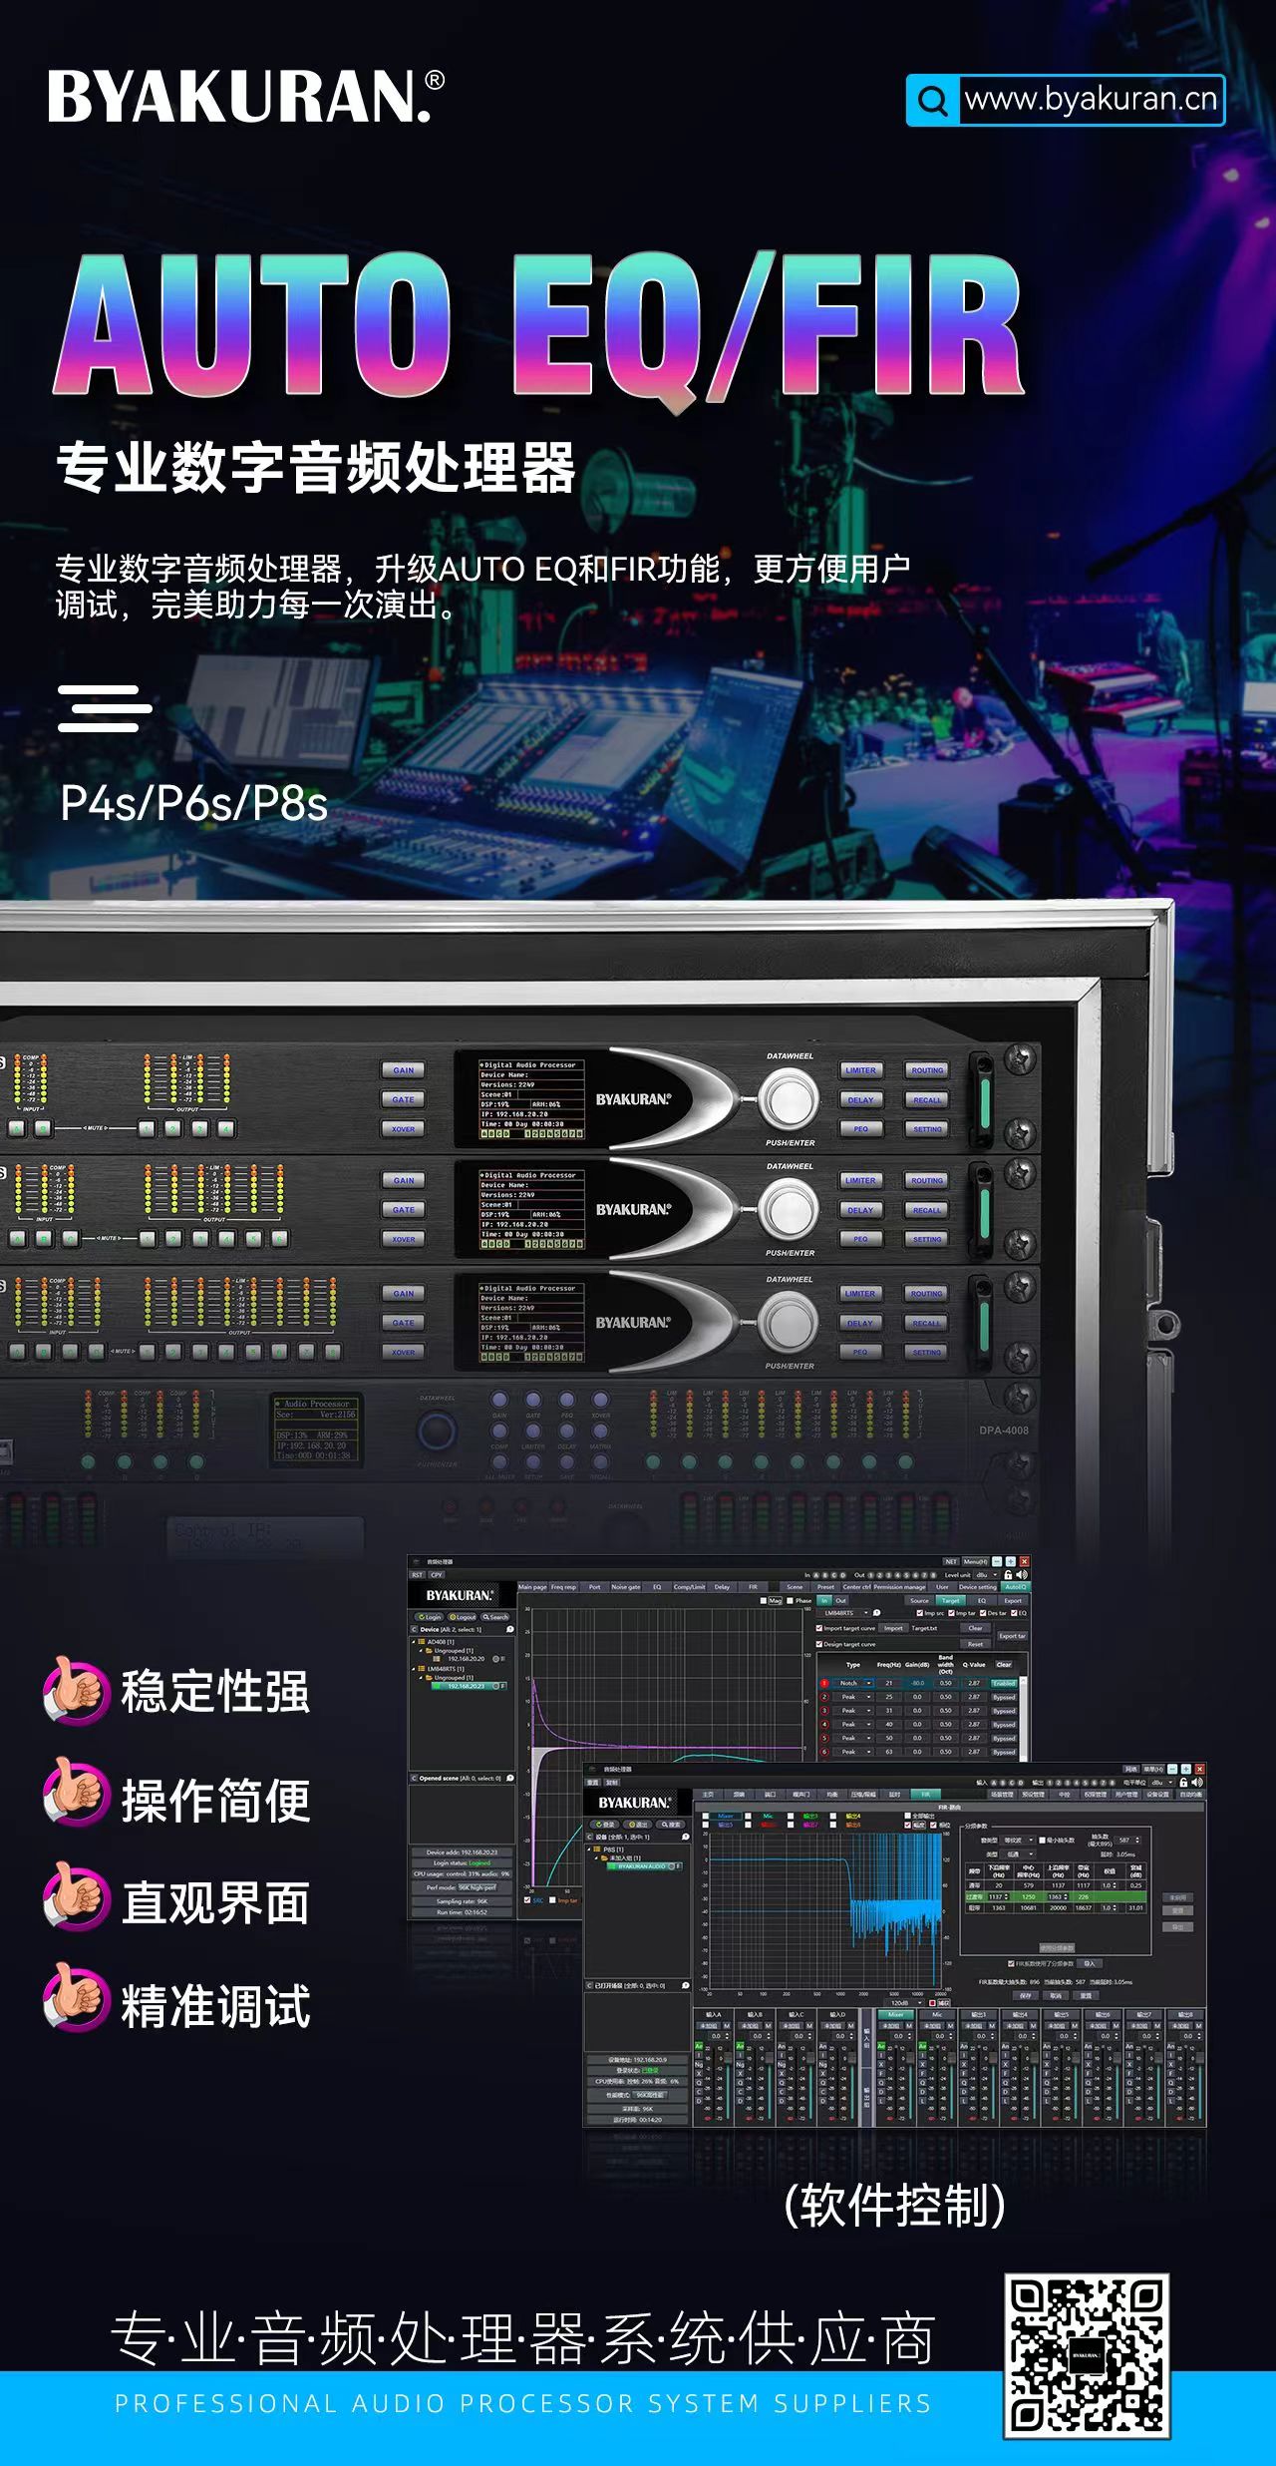Uncheck the Imp src checkbox

(x=920, y=1613)
